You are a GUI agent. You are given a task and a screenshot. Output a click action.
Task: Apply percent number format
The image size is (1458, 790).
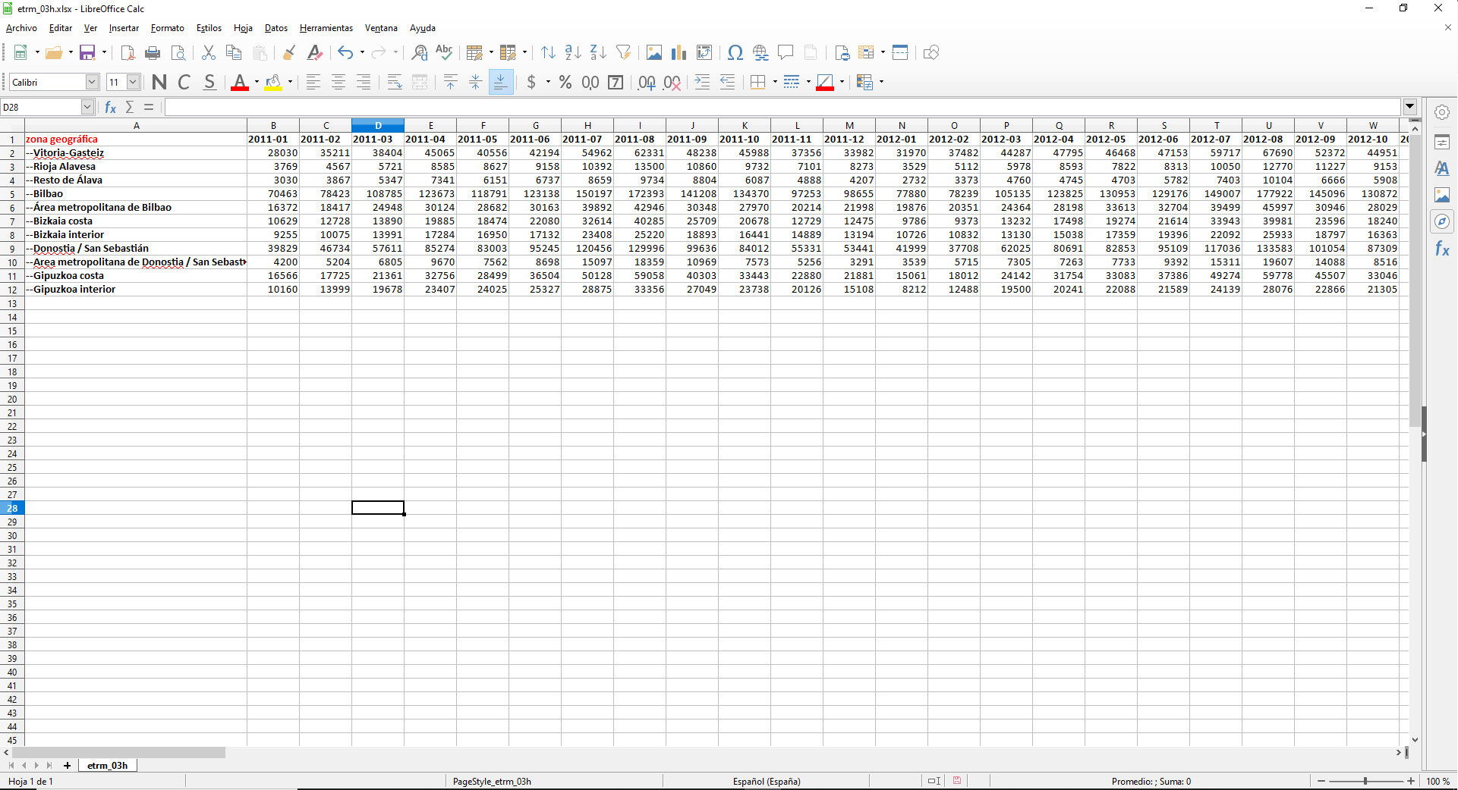click(565, 82)
